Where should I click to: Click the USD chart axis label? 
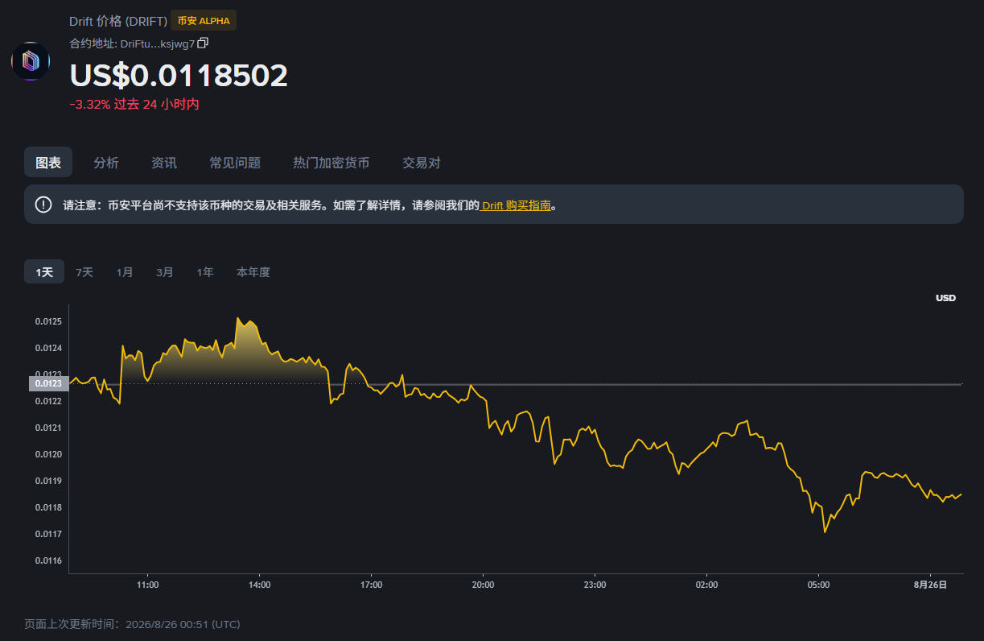coord(945,298)
